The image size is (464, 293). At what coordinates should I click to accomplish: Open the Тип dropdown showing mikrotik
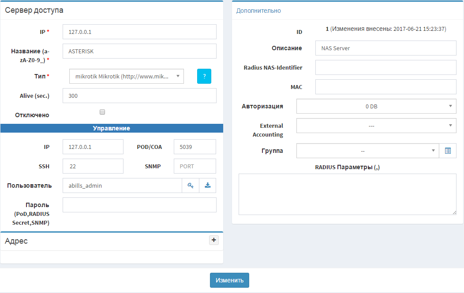click(126, 76)
